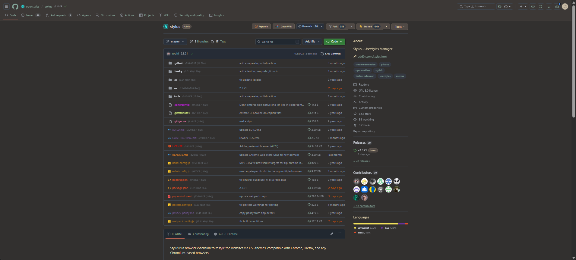
Task: View + 78 releases link
Action: pos(361,161)
